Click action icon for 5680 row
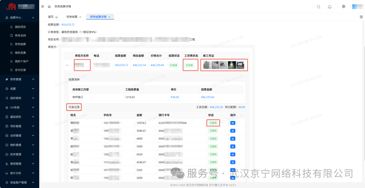The width and height of the screenshot is (365, 188). (233, 147)
